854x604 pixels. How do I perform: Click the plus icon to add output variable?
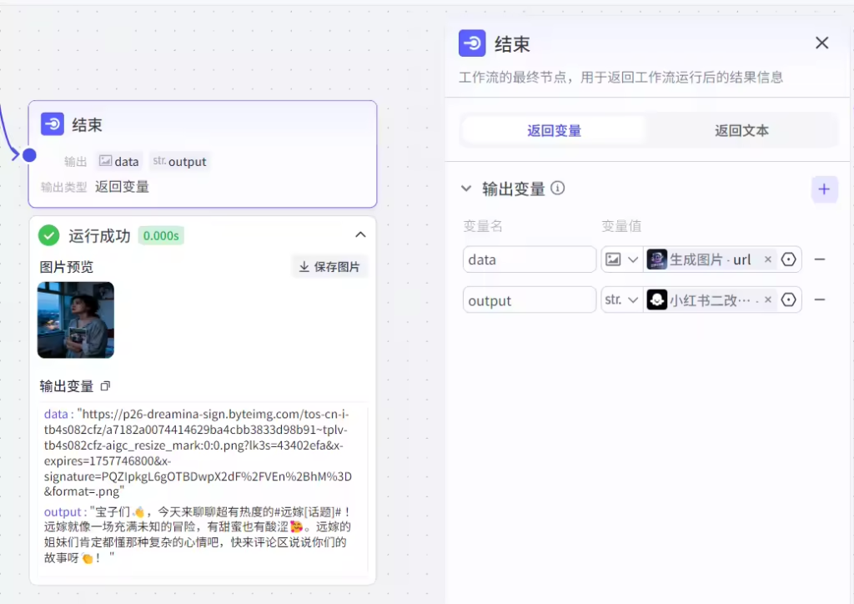[824, 189]
